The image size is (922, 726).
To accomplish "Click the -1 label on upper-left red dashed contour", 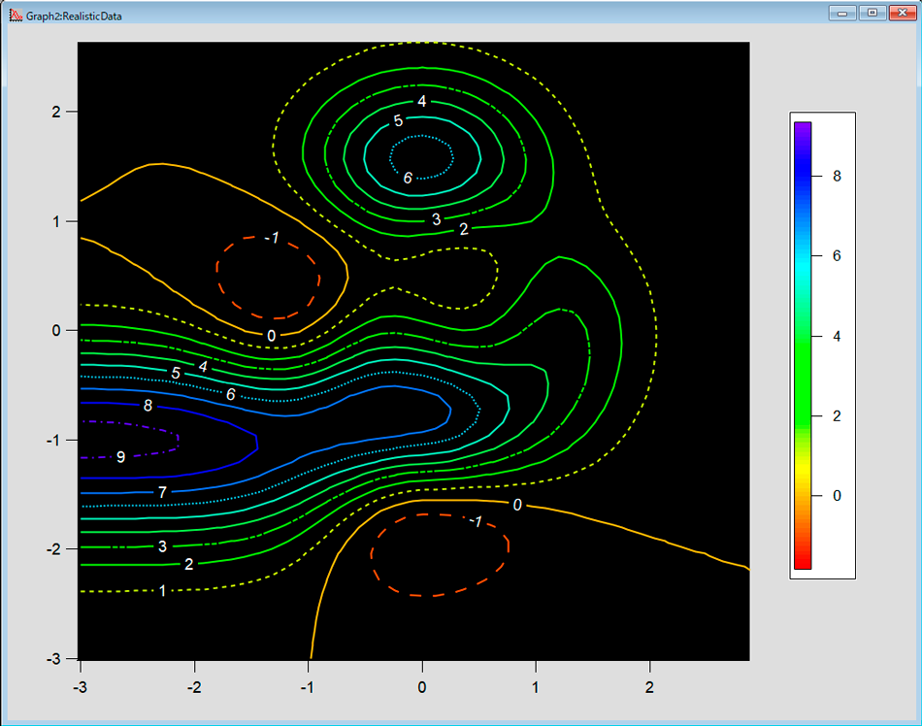I will click(x=273, y=238).
